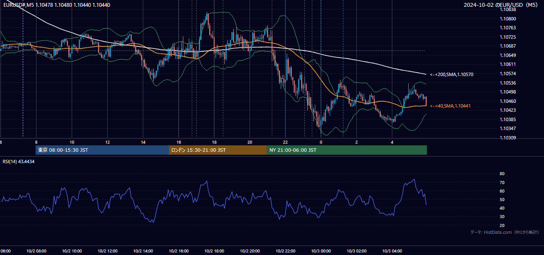Click the 1.10536 price scale value
Screen dimensions: 544x255
[x=507, y=83]
